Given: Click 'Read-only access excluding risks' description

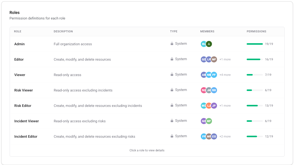Looking at the screenshot, I should coord(80,121).
